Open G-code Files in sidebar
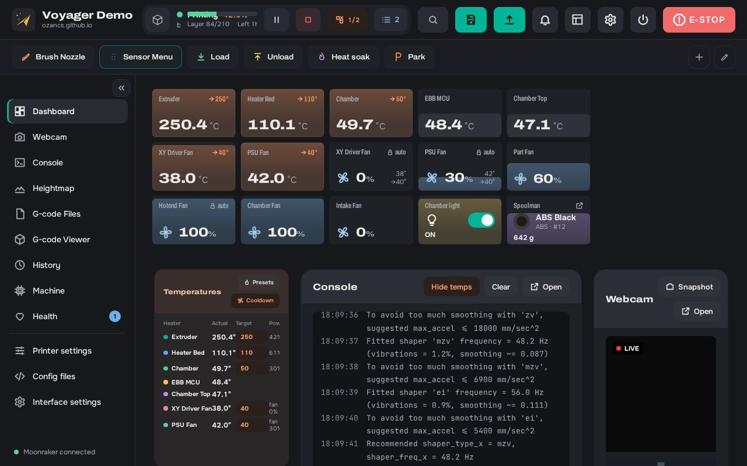 (68, 214)
